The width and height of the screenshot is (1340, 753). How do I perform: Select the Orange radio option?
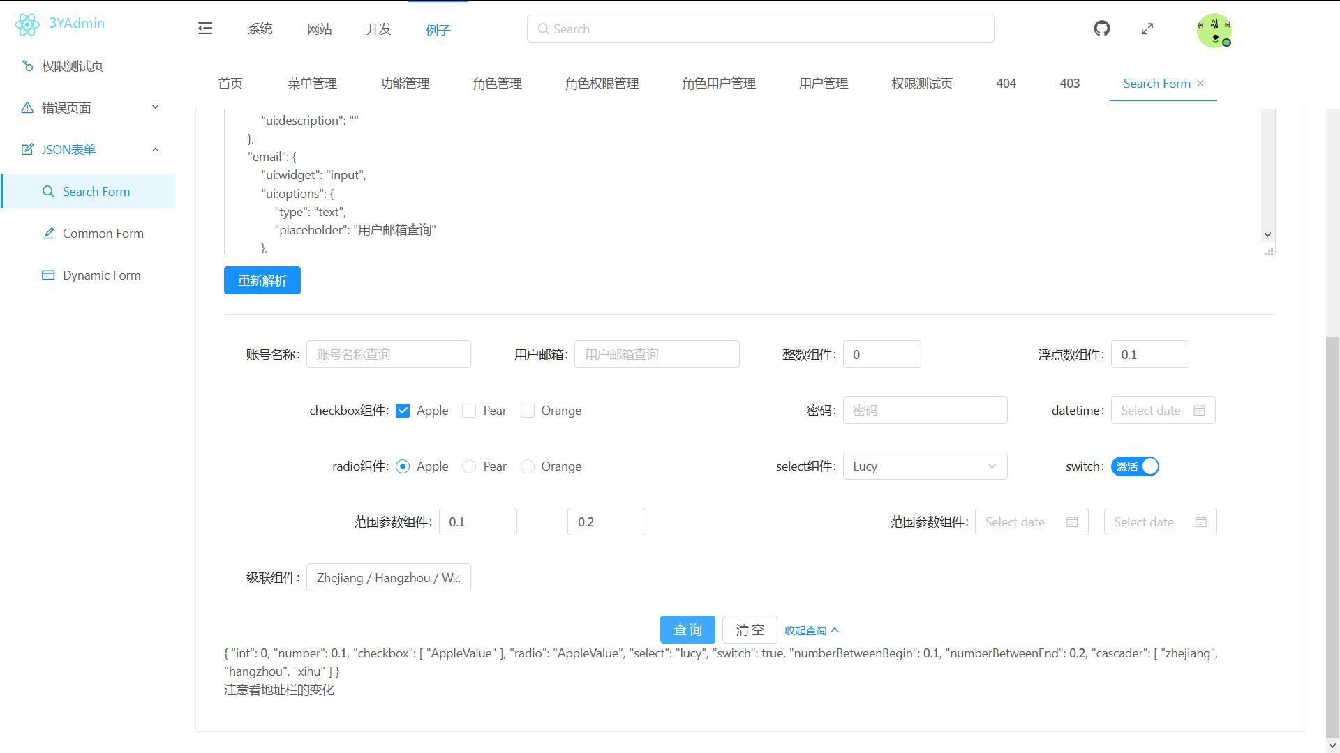coord(528,466)
